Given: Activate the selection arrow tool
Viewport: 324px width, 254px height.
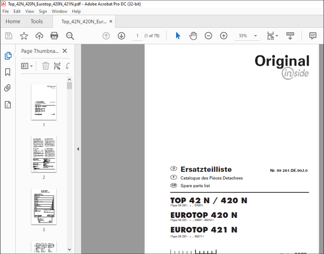Looking at the screenshot, I should (x=178, y=36).
